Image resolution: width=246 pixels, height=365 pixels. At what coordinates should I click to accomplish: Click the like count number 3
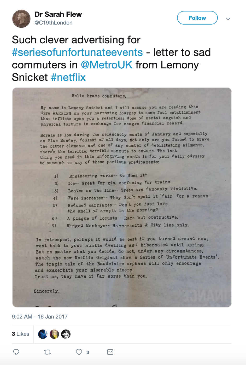(88, 352)
